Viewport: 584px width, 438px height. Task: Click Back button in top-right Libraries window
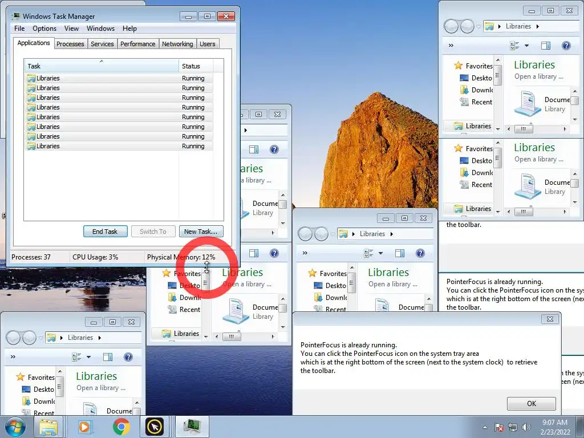(x=452, y=26)
